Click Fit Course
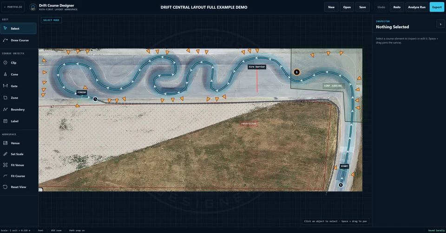 click(19, 176)
